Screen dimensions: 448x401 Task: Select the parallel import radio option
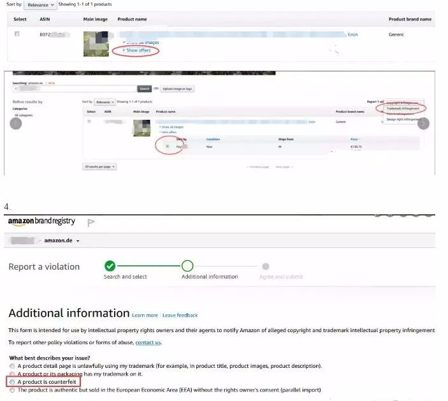click(x=12, y=390)
